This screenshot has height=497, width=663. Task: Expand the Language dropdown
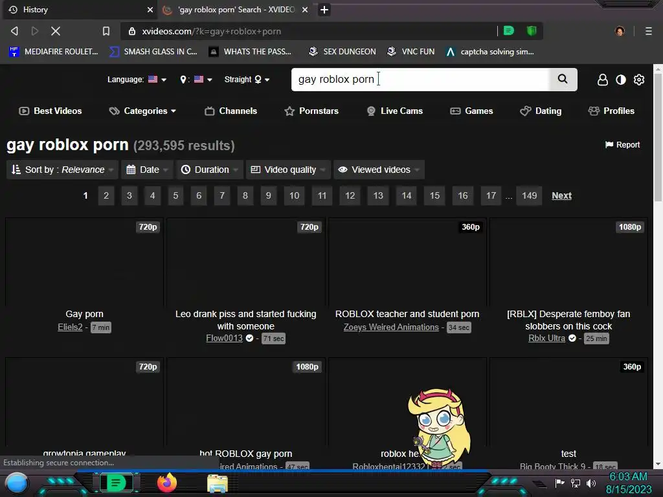(x=137, y=80)
